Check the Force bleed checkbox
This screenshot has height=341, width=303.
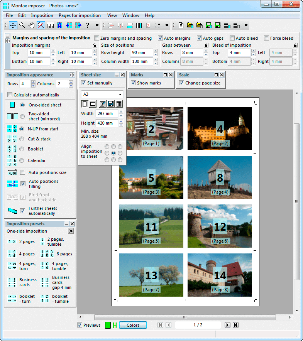(266, 38)
